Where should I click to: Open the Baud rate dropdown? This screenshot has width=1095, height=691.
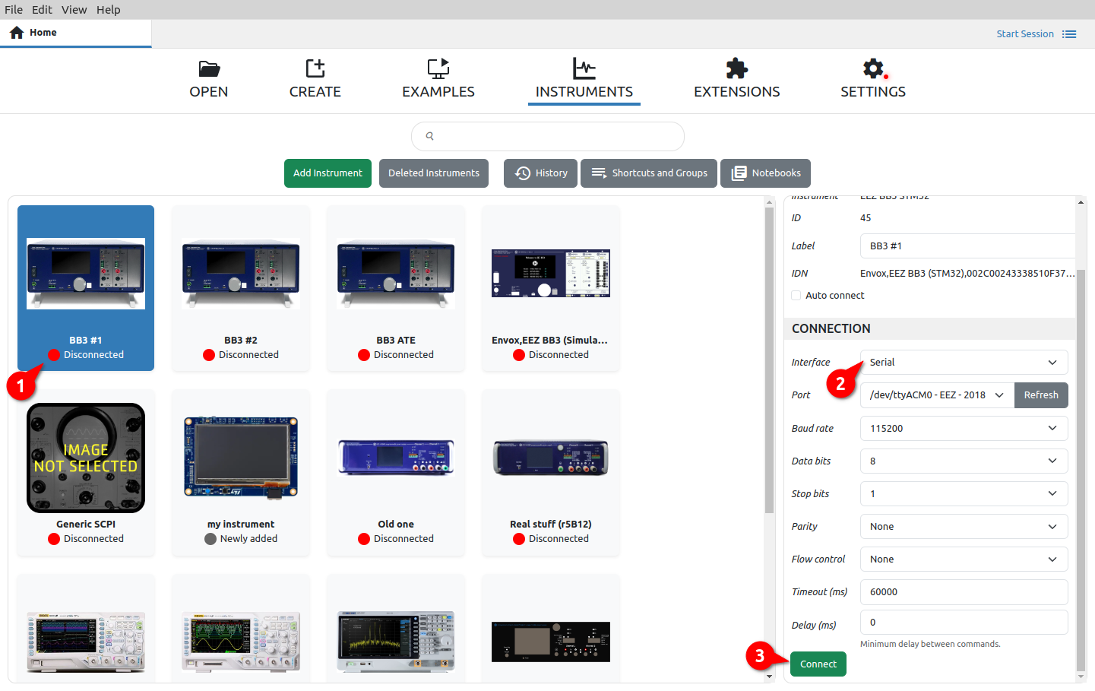(964, 429)
